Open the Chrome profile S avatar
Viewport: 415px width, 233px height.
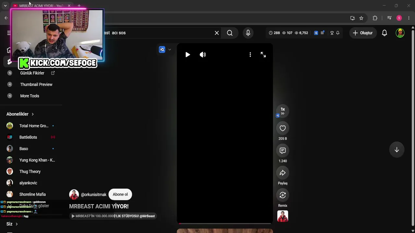point(399,18)
